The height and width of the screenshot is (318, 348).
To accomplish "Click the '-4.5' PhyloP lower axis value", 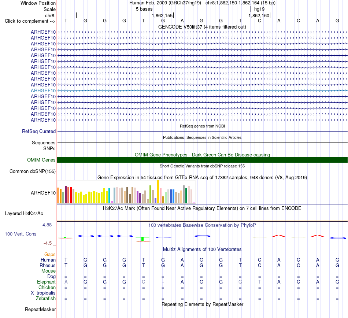I will click(48, 243).
